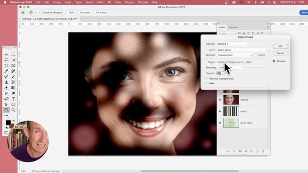
Task: Check Preserve Transparency option
Action: point(205,79)
